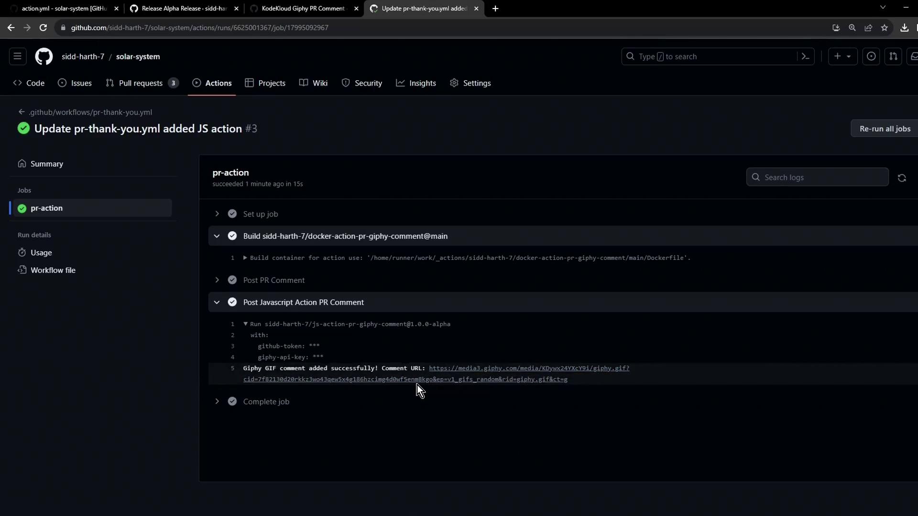Collapse the Build docker-action-pr-giphy-comment step
This screenshot has width=918, height=516.
point(217,236)
